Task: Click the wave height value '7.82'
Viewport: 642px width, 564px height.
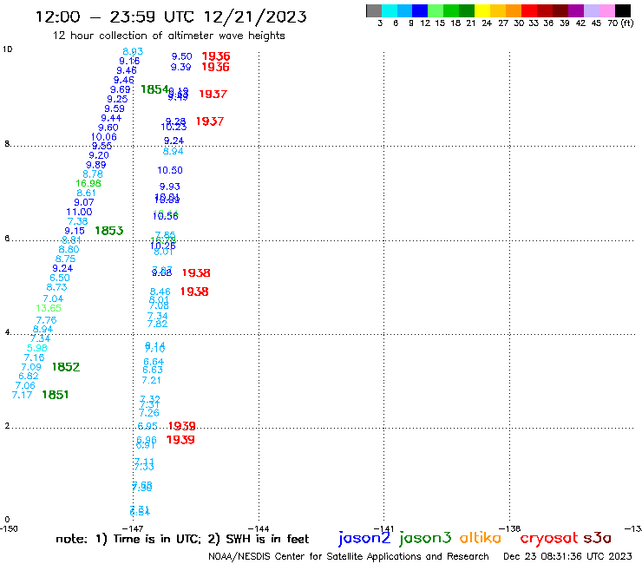Action: [x=157, y=324]
